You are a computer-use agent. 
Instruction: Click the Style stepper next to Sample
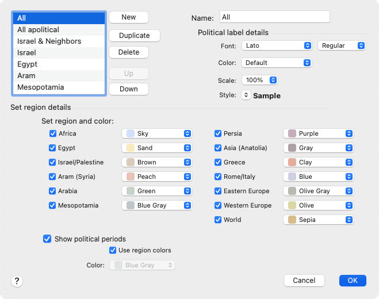pyautogui.click(x=246, y=95)
